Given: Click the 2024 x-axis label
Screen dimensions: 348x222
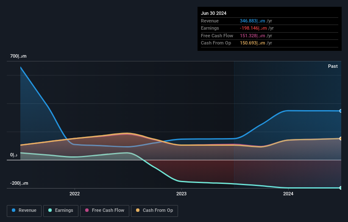Looking at the screenshot, I should (x=288, y=194).
